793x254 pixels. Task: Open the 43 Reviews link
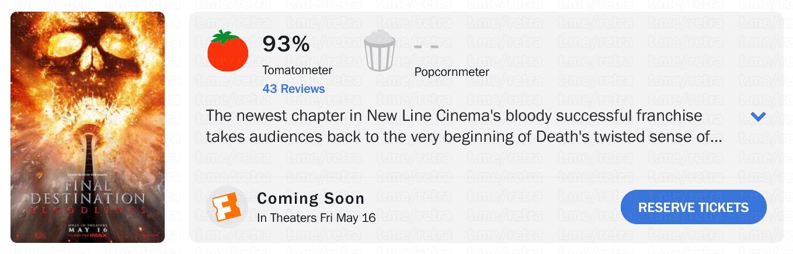(x=293, y=89)
